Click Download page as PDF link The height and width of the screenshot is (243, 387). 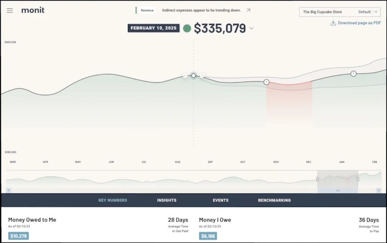[x=359, y=23]
